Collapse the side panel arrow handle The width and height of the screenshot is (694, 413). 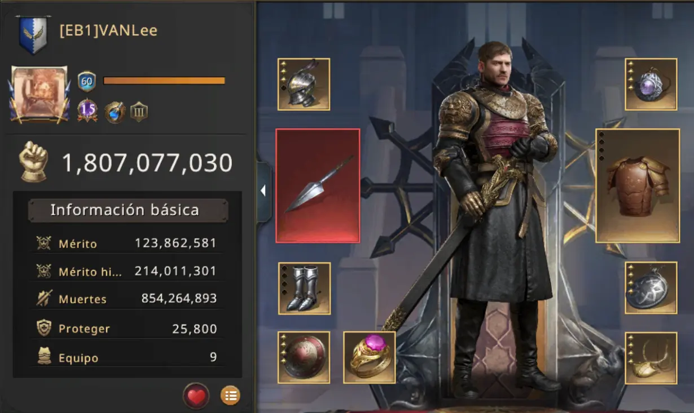pyautogui.click(x=263, y=191)
